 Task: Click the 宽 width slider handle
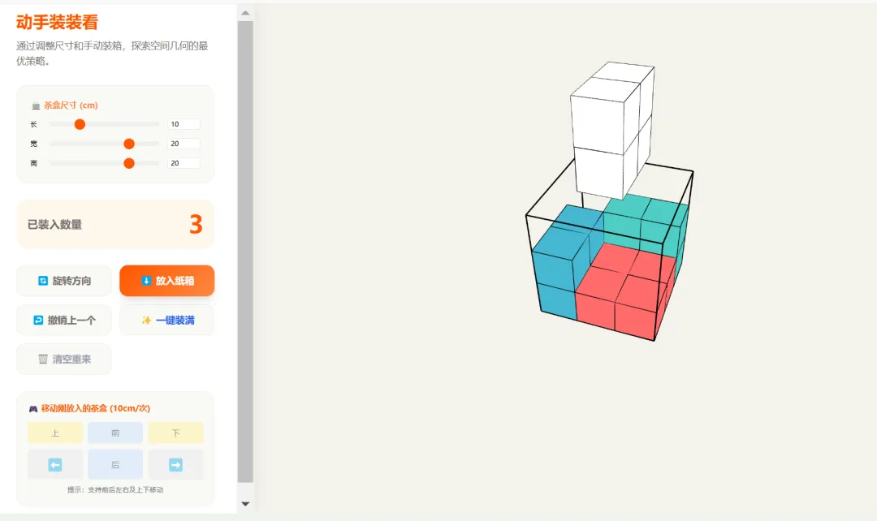coord(129,144)
